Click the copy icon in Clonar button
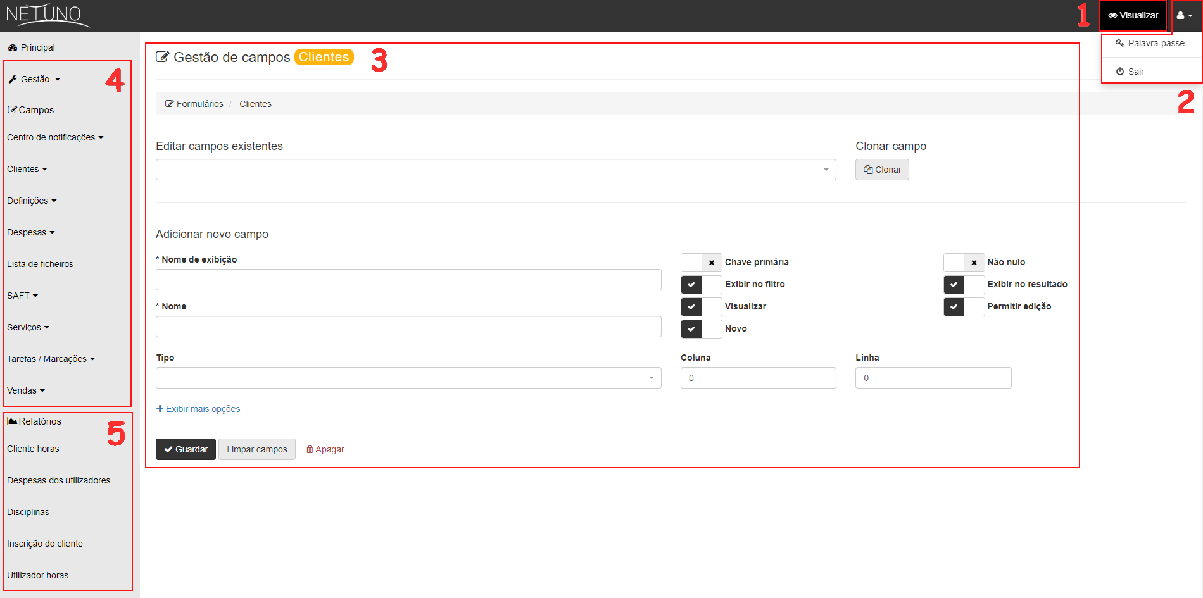The height and width of the screenshot is (598, 1203). pyautogui.click(x=868, y=170)
